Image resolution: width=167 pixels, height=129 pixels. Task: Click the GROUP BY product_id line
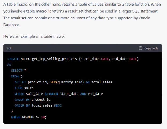tap(32, 100)
